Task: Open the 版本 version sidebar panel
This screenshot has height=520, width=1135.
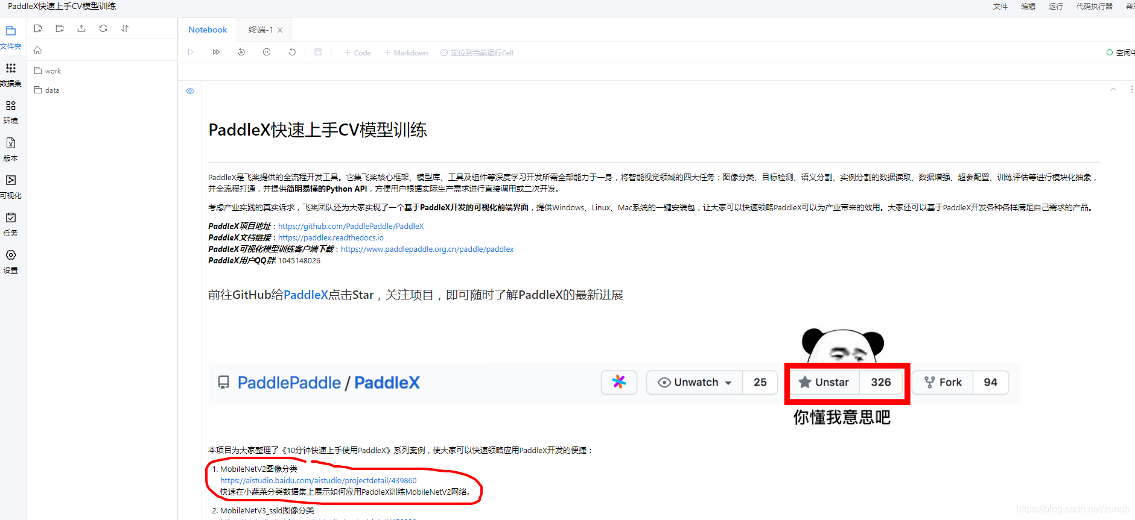Action: pyautogui.click(x=11, y=149)
